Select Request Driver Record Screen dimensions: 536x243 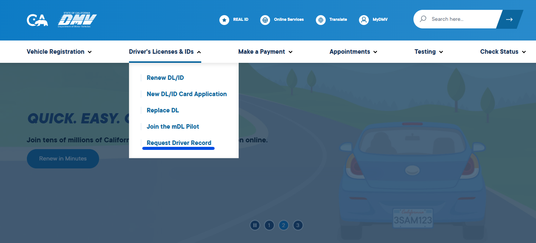(179, 143)
